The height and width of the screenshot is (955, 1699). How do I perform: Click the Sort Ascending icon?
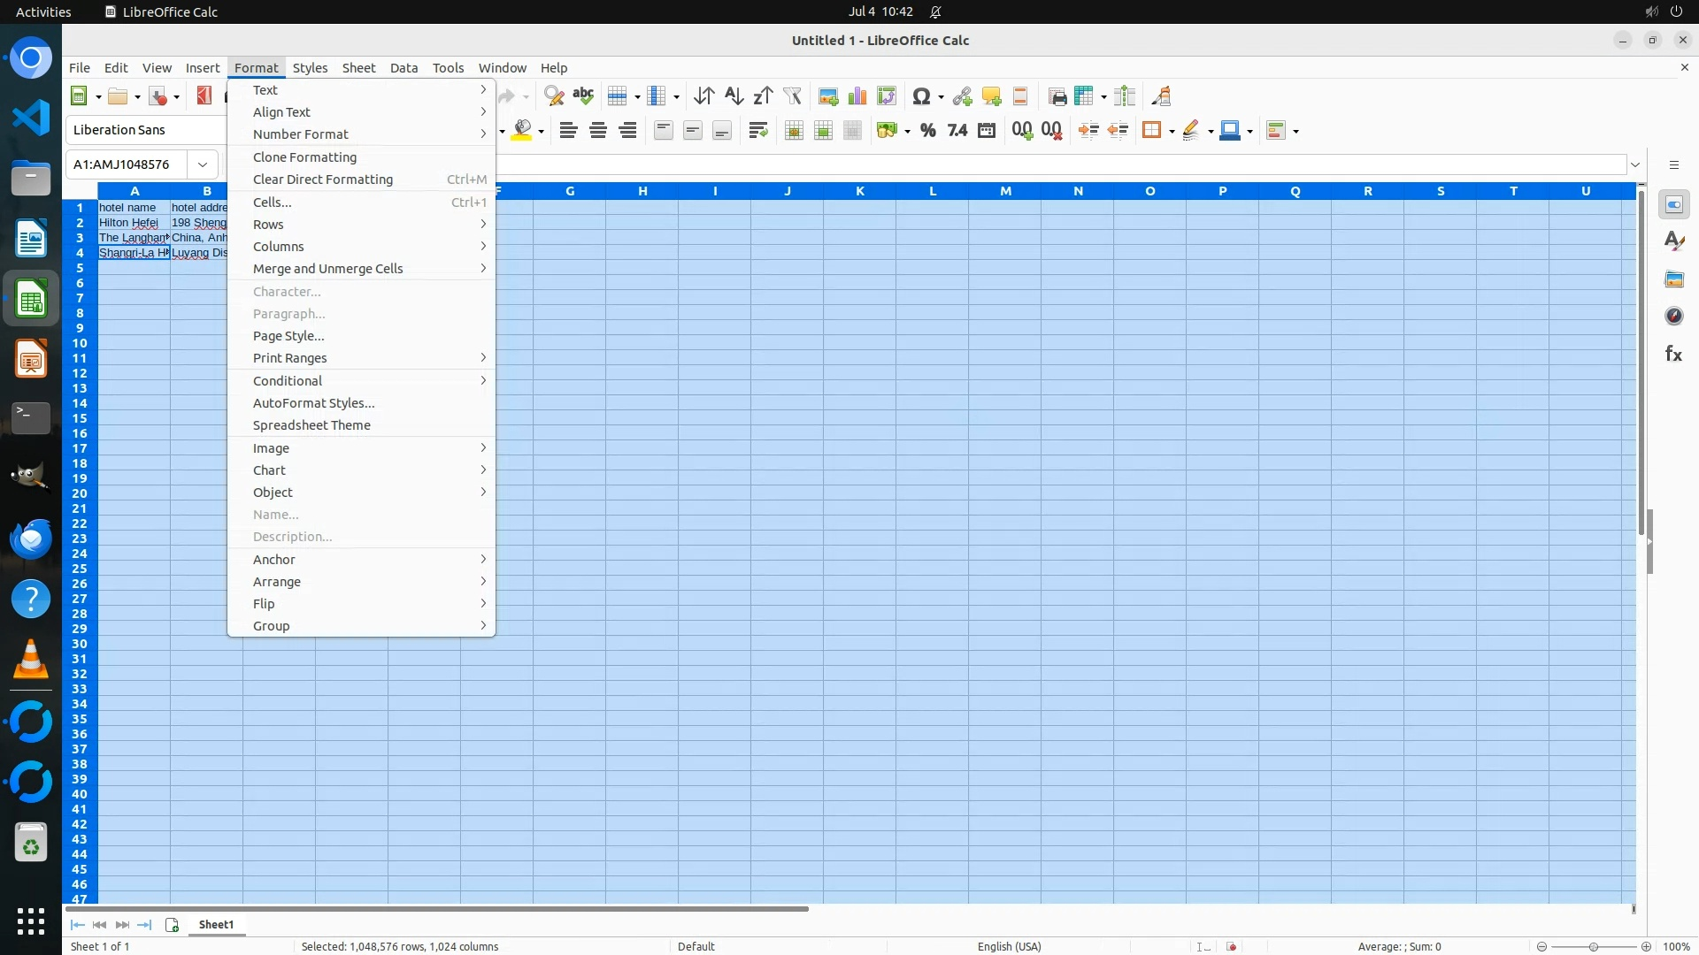coord(734,96)
